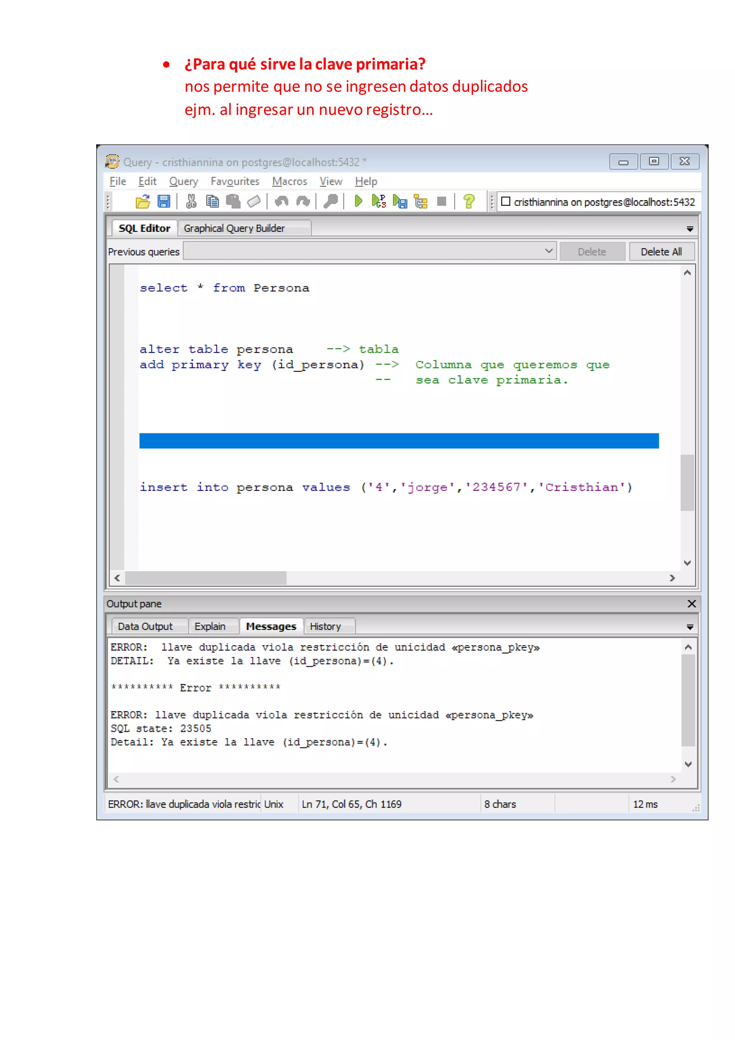Open the Previous queries dropdown
This screenshot has width=735, height=1040.
pyautogui.click(x=548, y=251)
